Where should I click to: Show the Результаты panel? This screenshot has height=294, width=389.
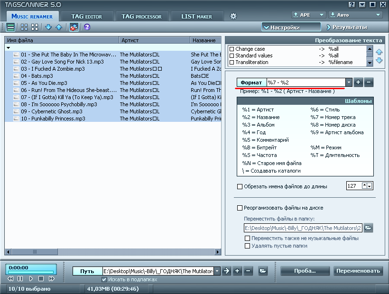pos(347,28)
